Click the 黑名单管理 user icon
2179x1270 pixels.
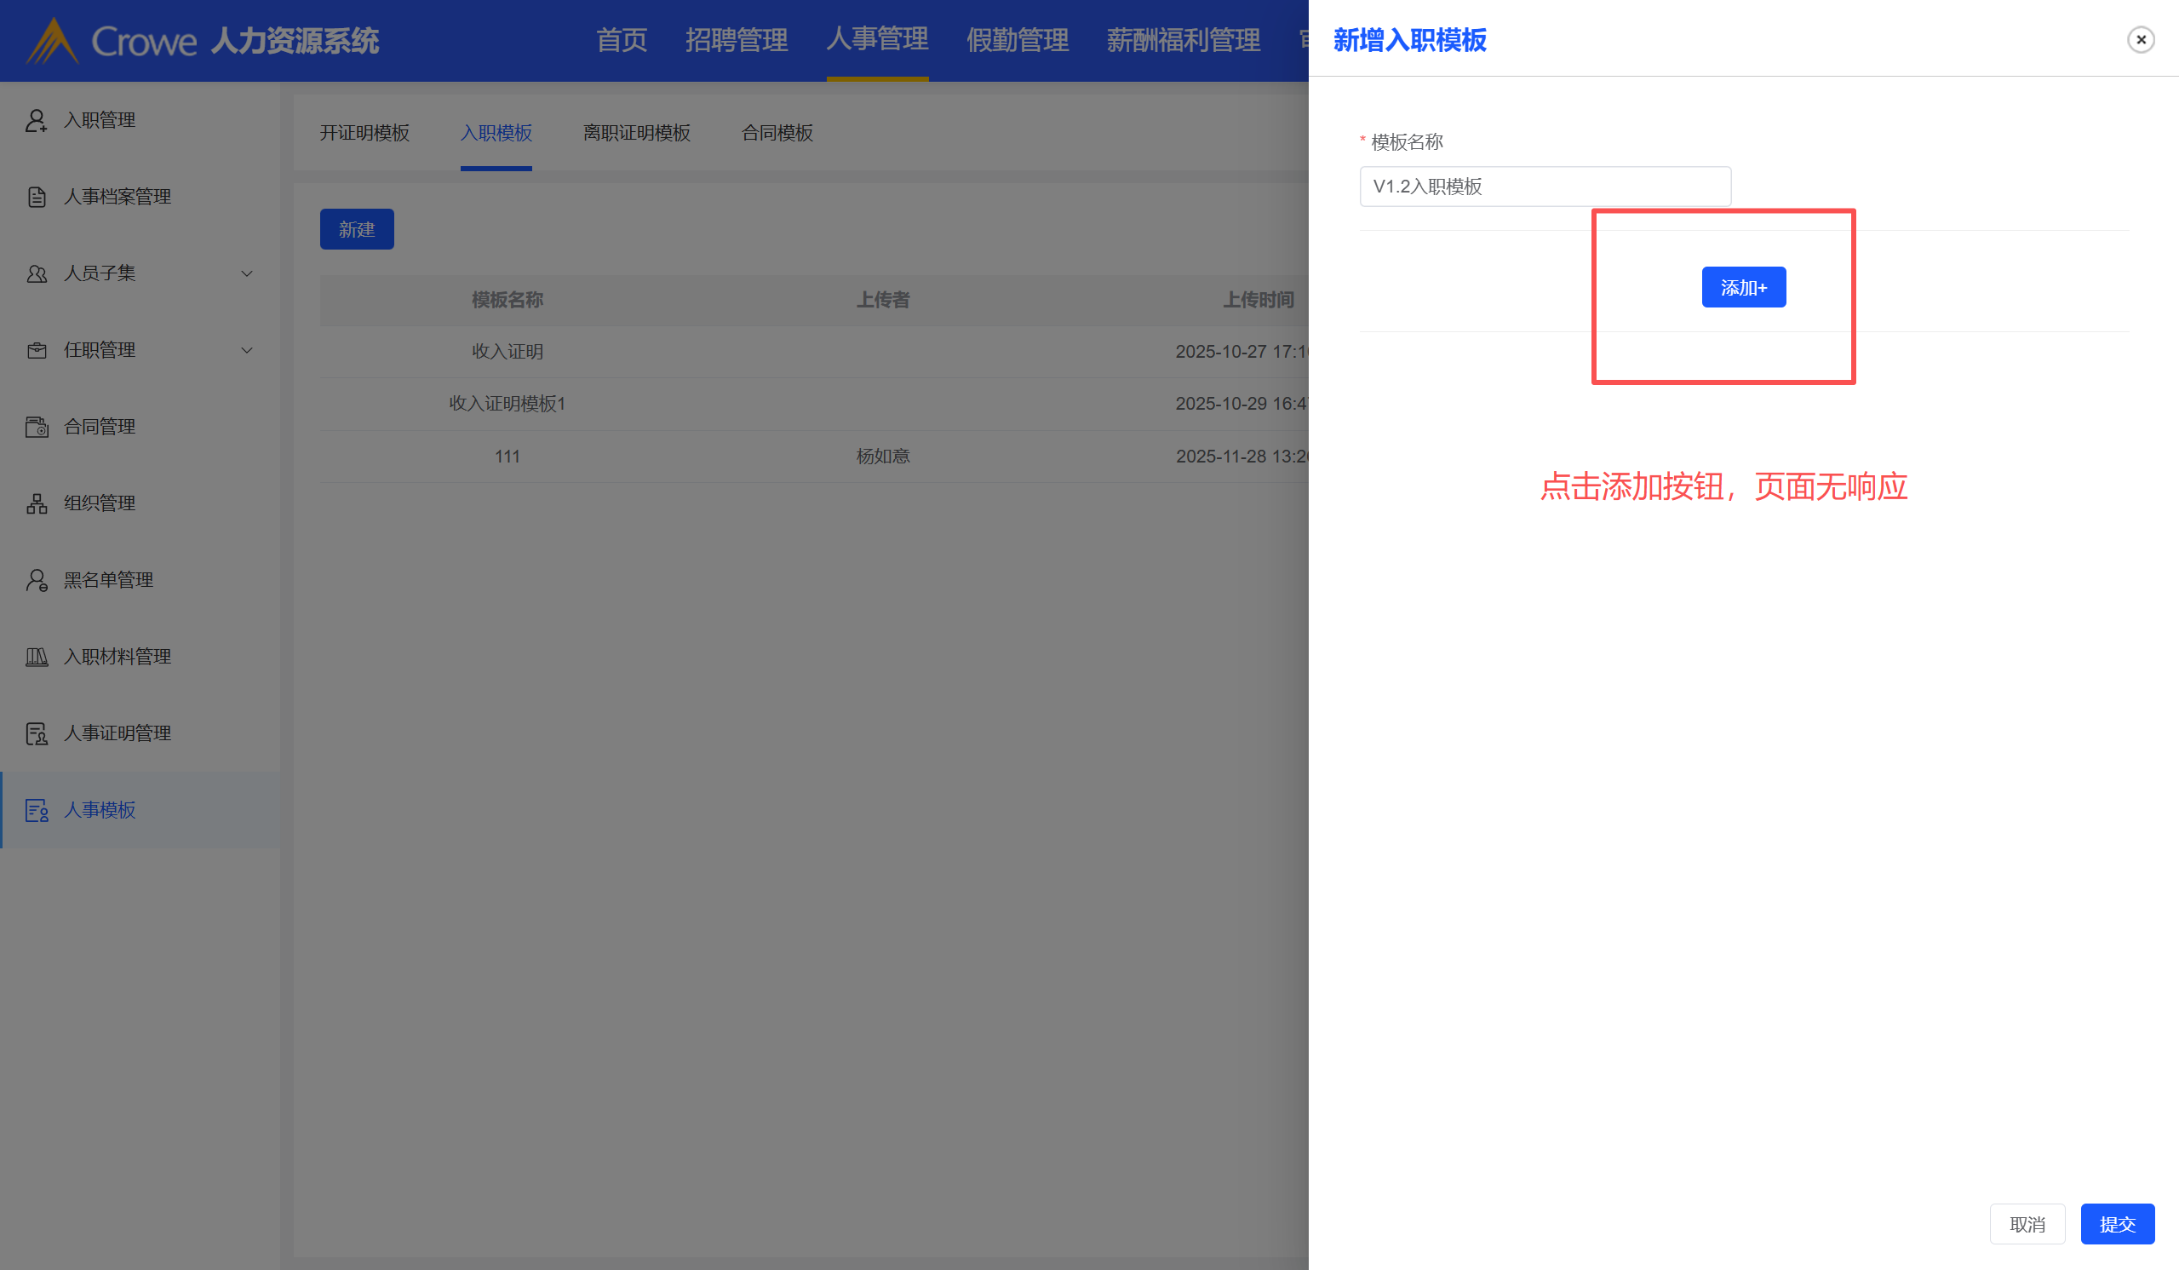coord(37,579)
